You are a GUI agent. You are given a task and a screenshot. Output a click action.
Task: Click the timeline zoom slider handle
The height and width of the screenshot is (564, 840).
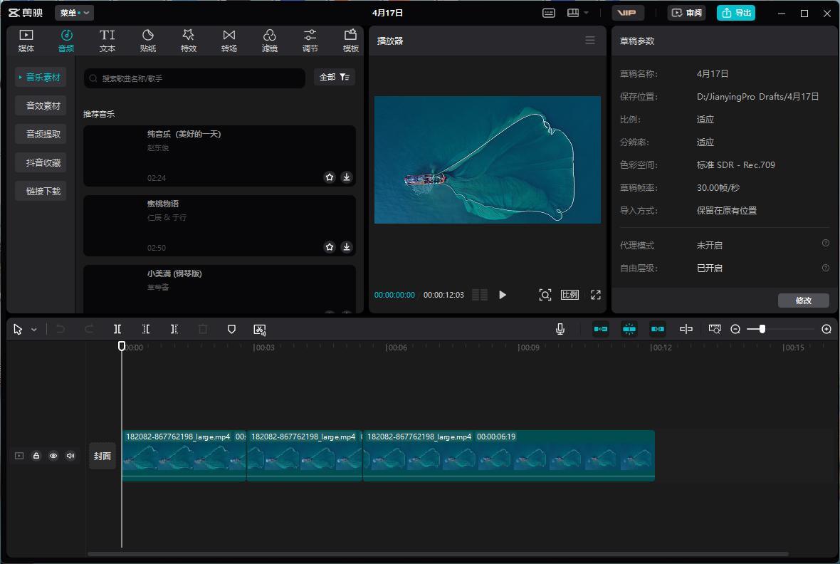click(x=762, y=329)
